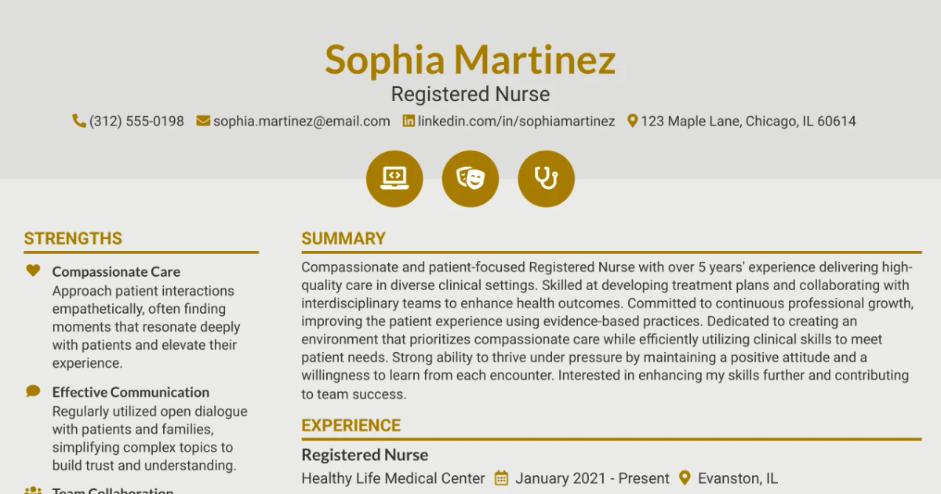The width and height of the screenshot is (941, 494).
Task: Click the January 2021 - Present date range
Action: (x=592, y=478)
